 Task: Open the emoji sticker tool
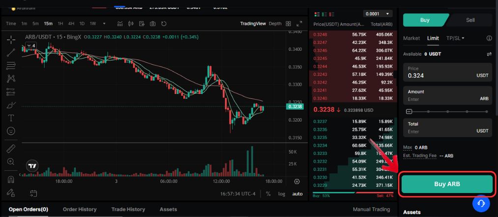[11, 131]
